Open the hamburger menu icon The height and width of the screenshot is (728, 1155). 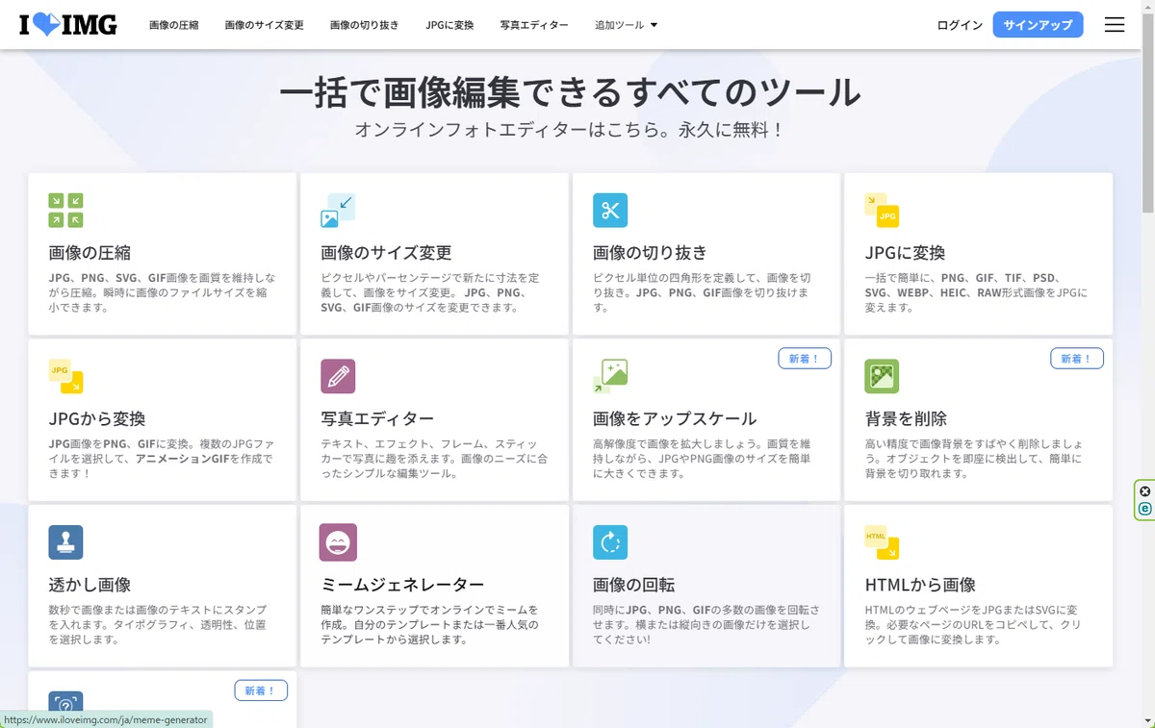tap(1115, 25)
